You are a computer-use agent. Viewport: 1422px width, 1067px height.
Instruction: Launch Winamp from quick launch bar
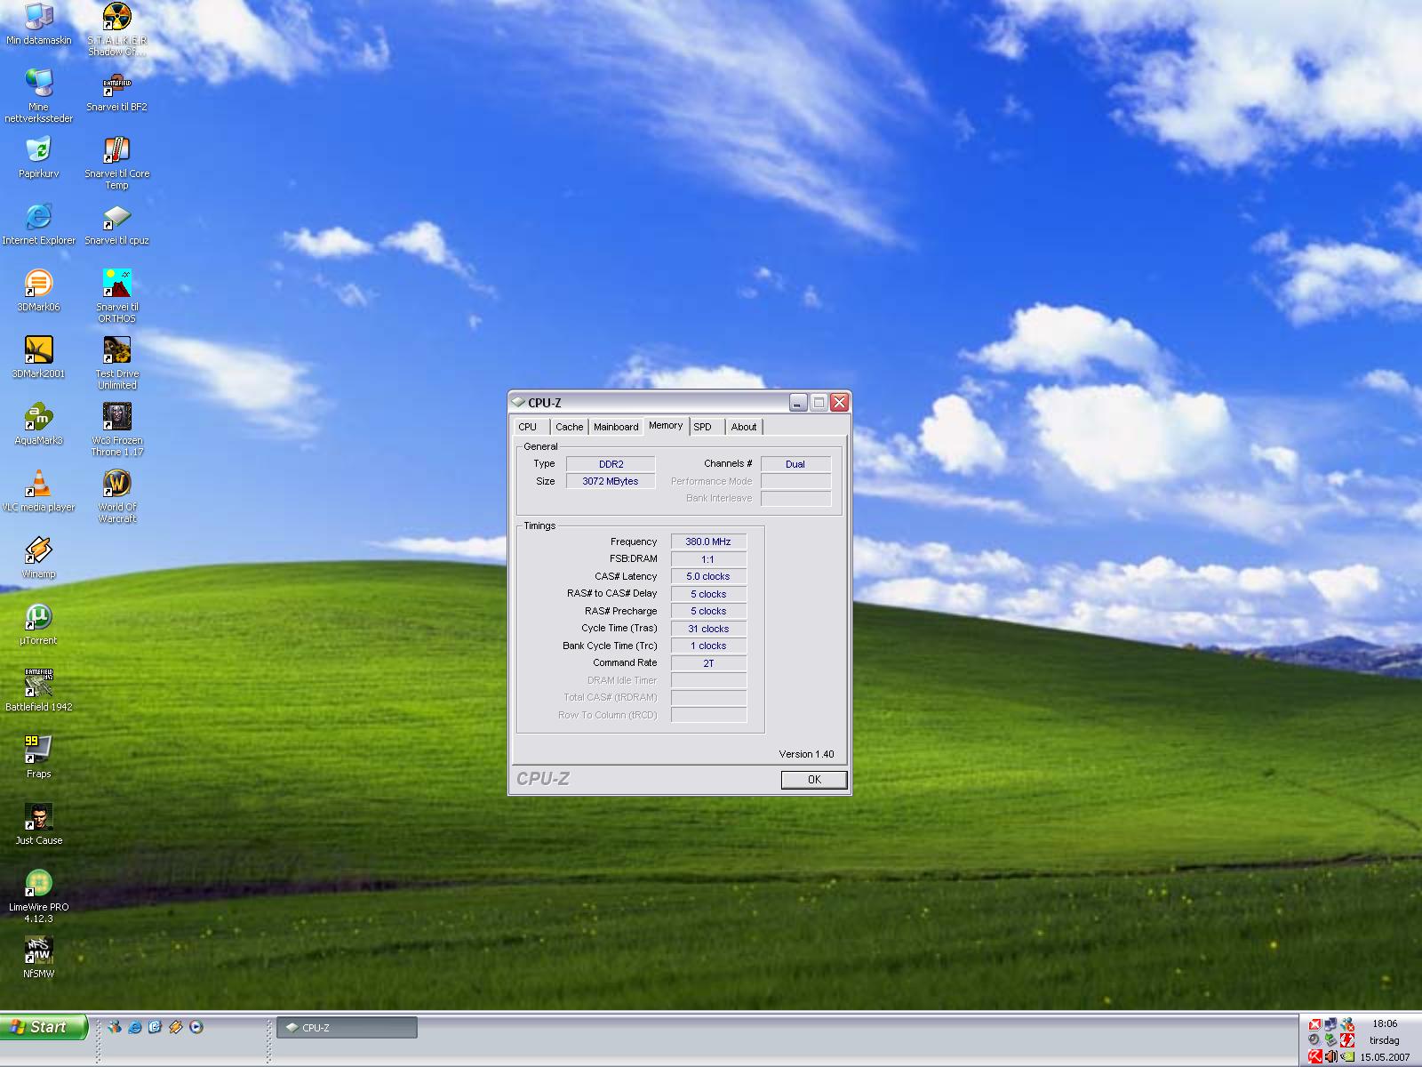[176, 1027]
